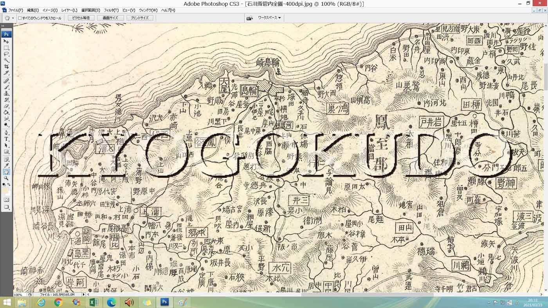Image resolution: width=548 pixels, height=308 pixels.
Task: Open the ヘルプ(H) menu
Action: click(168, 10)
